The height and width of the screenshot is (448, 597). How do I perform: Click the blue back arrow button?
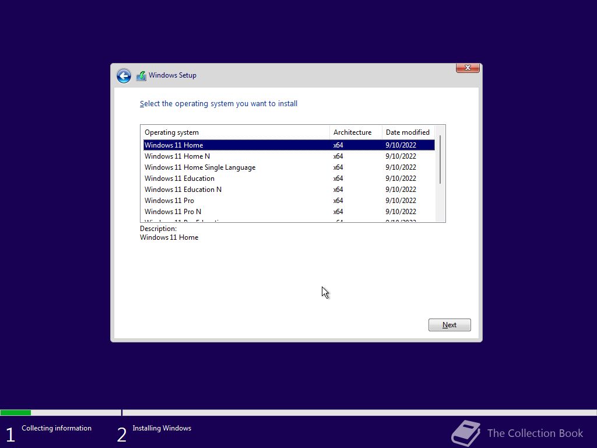tap(124, 75)
